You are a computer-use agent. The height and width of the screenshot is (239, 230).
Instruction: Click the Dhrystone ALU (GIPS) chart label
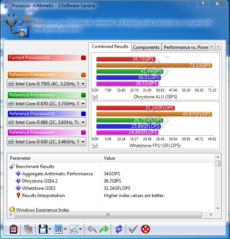click(x=155, y=97)
